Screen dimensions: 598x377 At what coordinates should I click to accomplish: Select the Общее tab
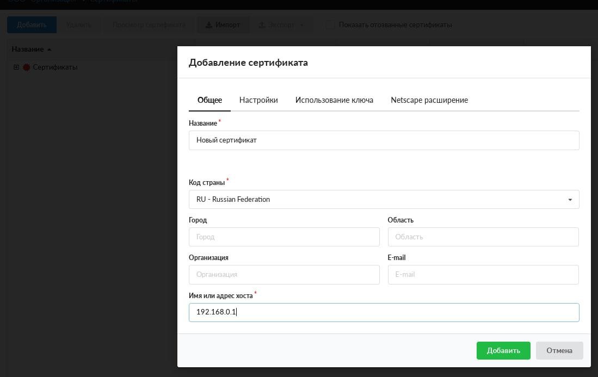point(209,100)
